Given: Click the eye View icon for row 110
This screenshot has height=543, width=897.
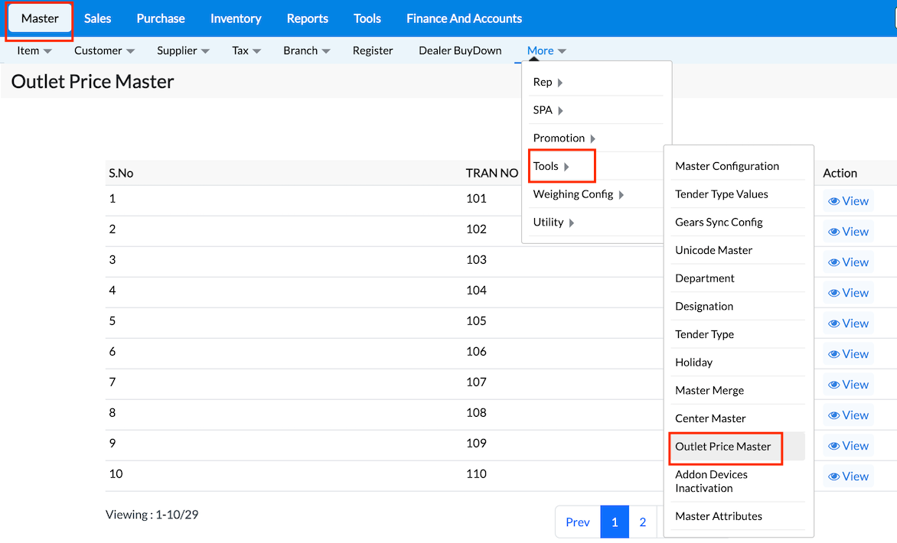Looking at the screenshot, I should click(x=835, y=476).
